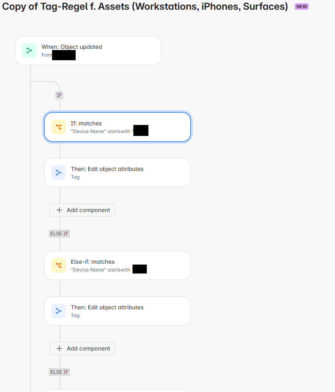Click the plus icon in first Add component button

click(x=60, y=210)
